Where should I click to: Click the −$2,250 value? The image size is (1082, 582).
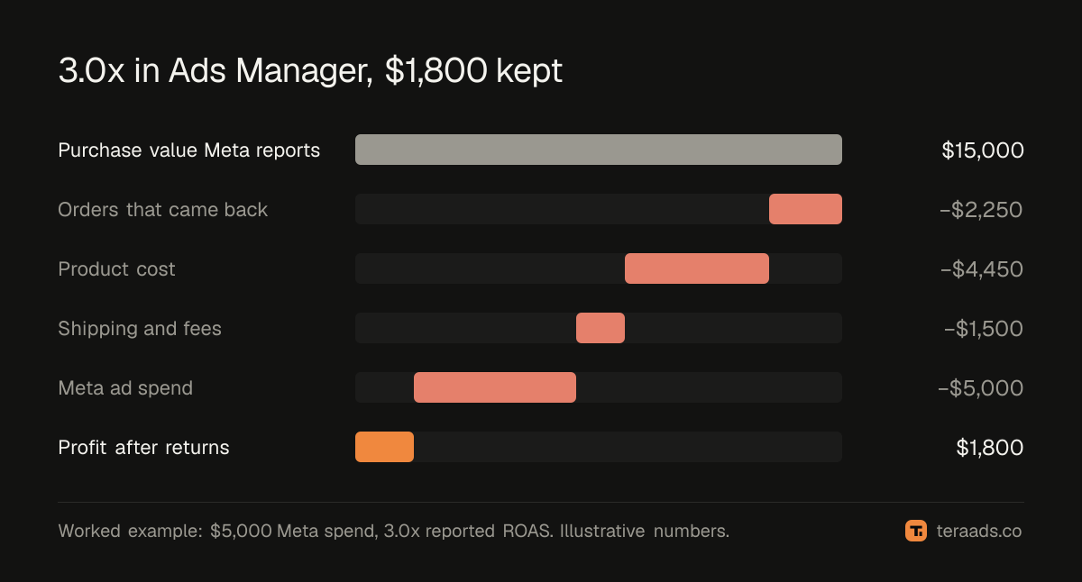click(981, 210)
